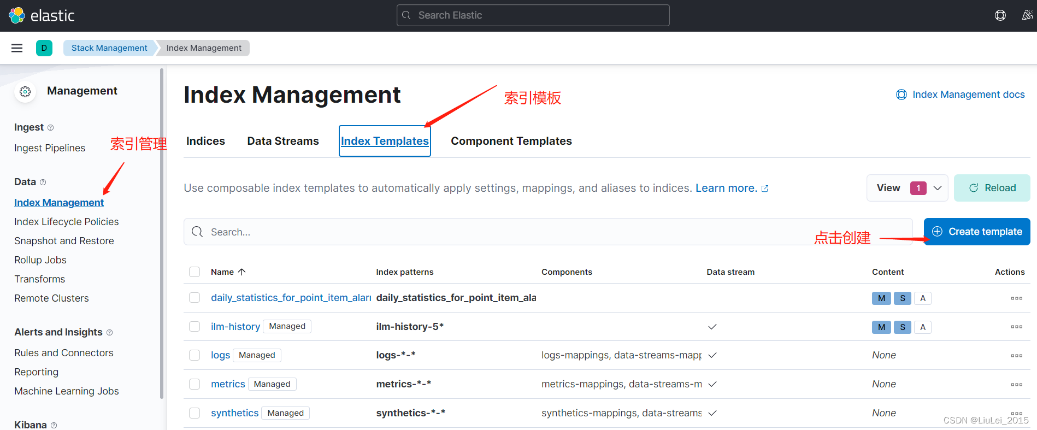This screenshot has width=1037, height=430.
Task: Check the logs row checkbox
Action: tap(195, 355)
